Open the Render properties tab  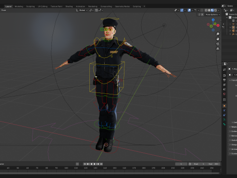coord(224,75)
